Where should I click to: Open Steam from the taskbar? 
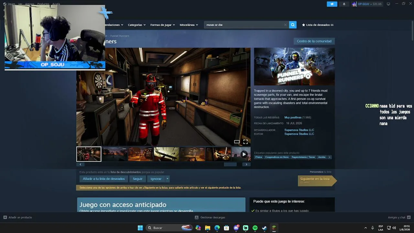[264, 228]
